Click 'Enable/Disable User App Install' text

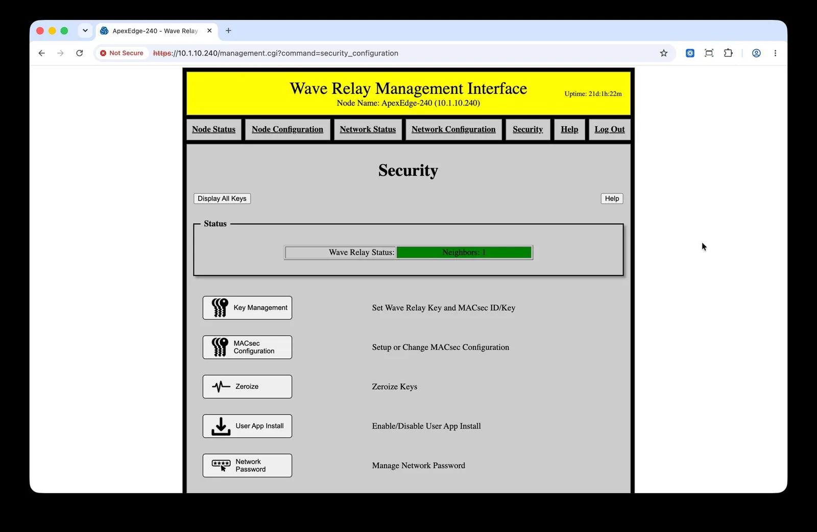click(x=426, y=426)
